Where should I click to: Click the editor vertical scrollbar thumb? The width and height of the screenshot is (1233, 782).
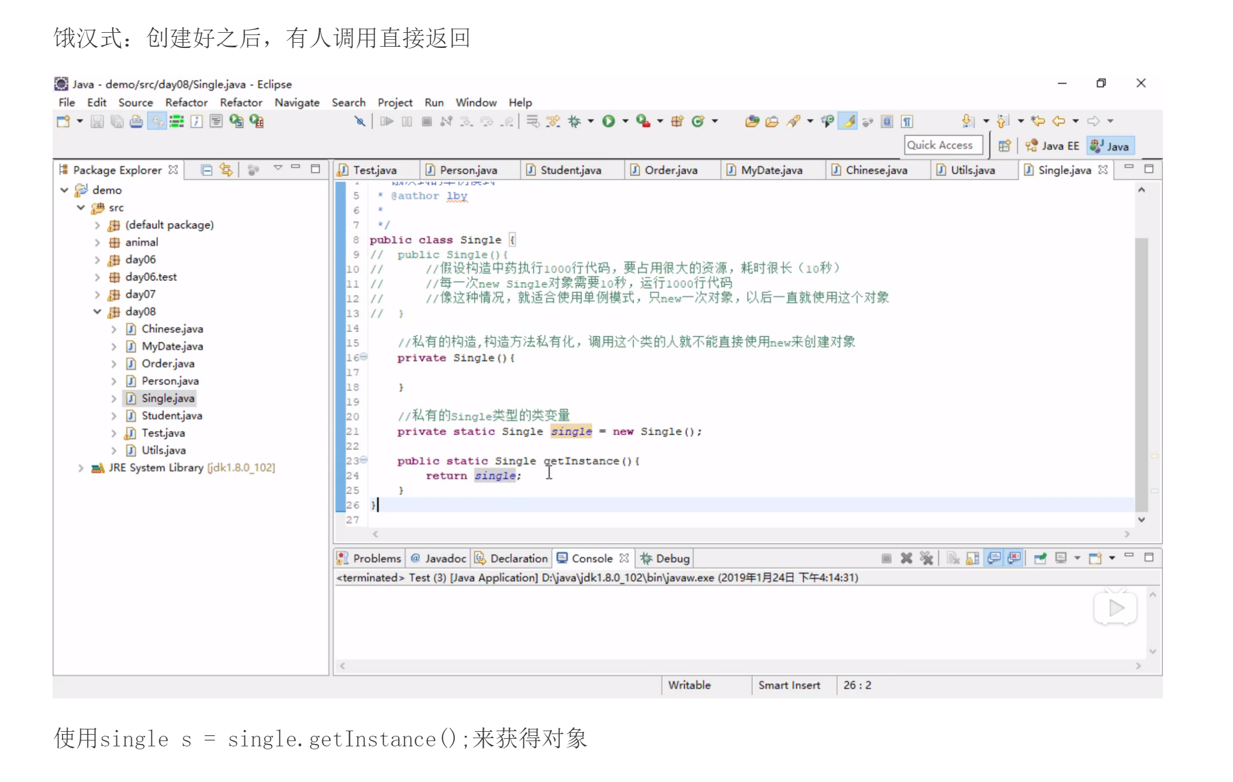pos(1141,374)
